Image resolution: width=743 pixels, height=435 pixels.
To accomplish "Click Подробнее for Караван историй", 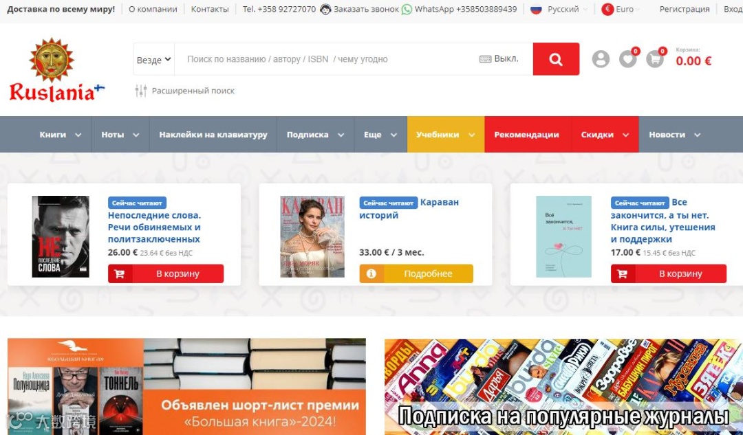I will (416, 274).
